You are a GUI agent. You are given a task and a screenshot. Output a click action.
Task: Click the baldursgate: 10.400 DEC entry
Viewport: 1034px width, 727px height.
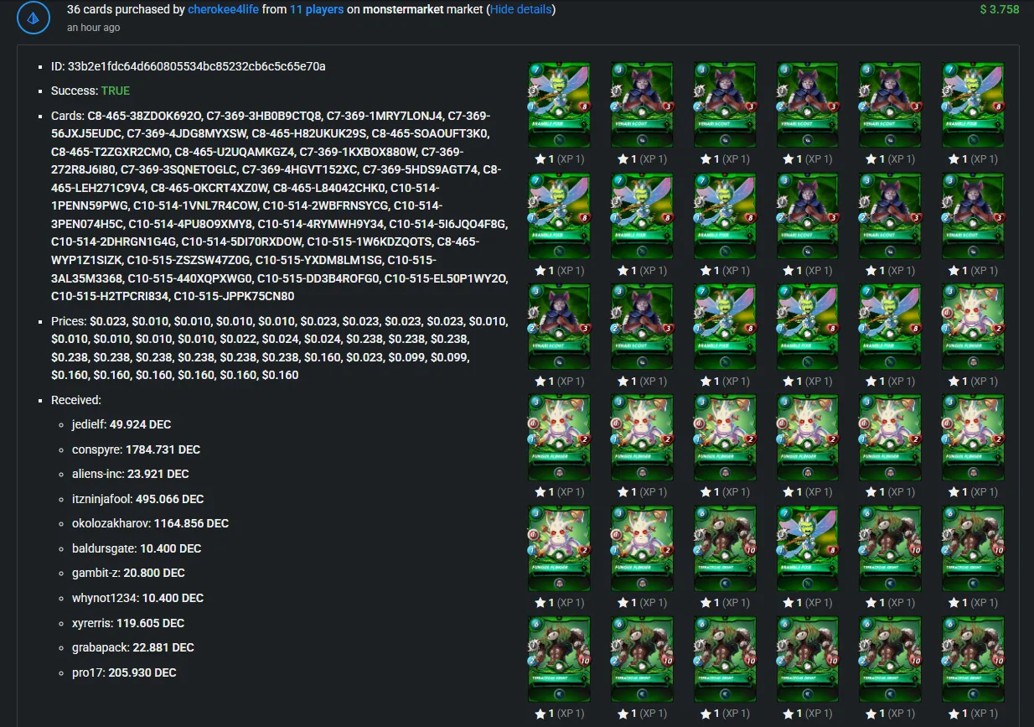click(137, 548)
